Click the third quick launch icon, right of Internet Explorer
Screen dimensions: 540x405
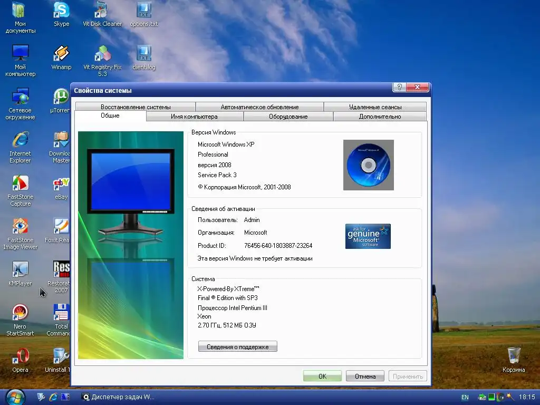coord(65,397)
